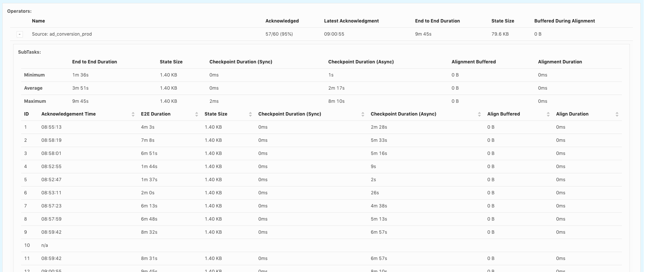Click sort arrows on Acknowledgement Time column

coord(133,114)
